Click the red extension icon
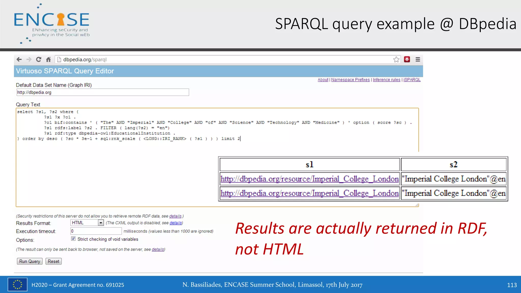This screenshot has height=293, width=521. click(407, 60)
